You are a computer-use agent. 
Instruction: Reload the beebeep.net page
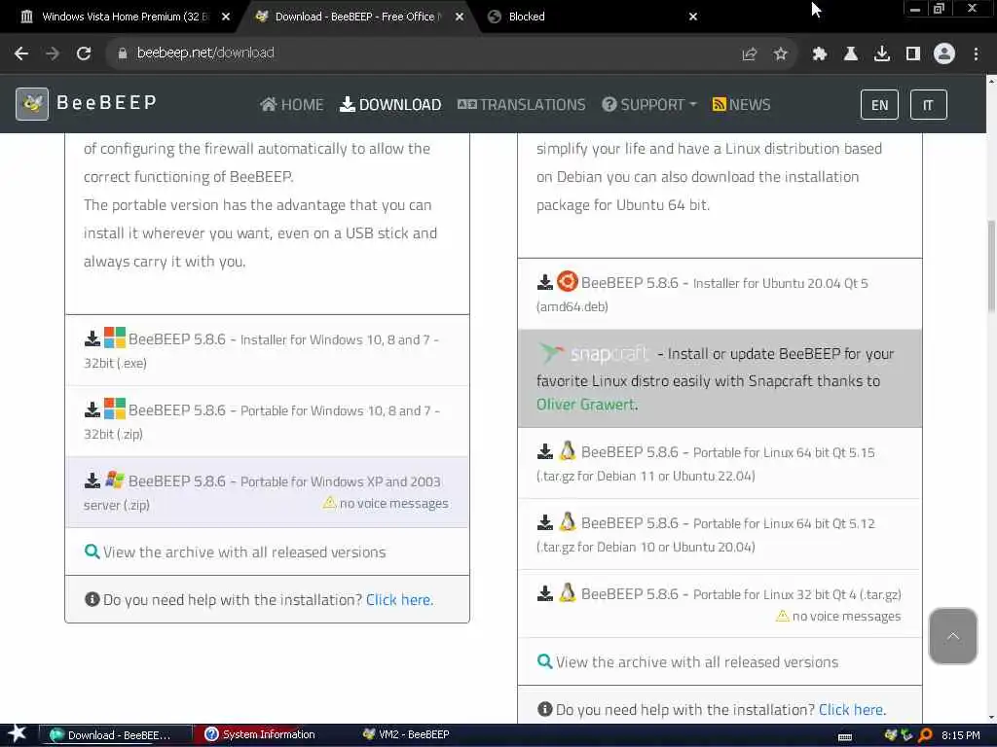click(x=84, y=53)
